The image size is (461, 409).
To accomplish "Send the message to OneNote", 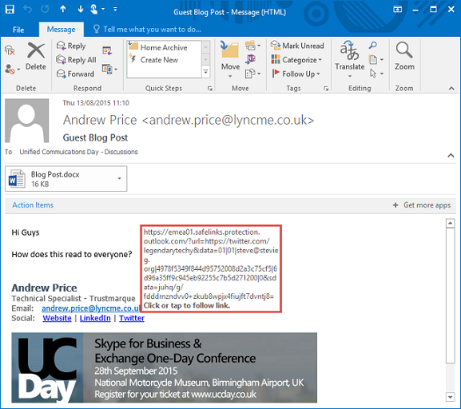I will tap(251, 59).
